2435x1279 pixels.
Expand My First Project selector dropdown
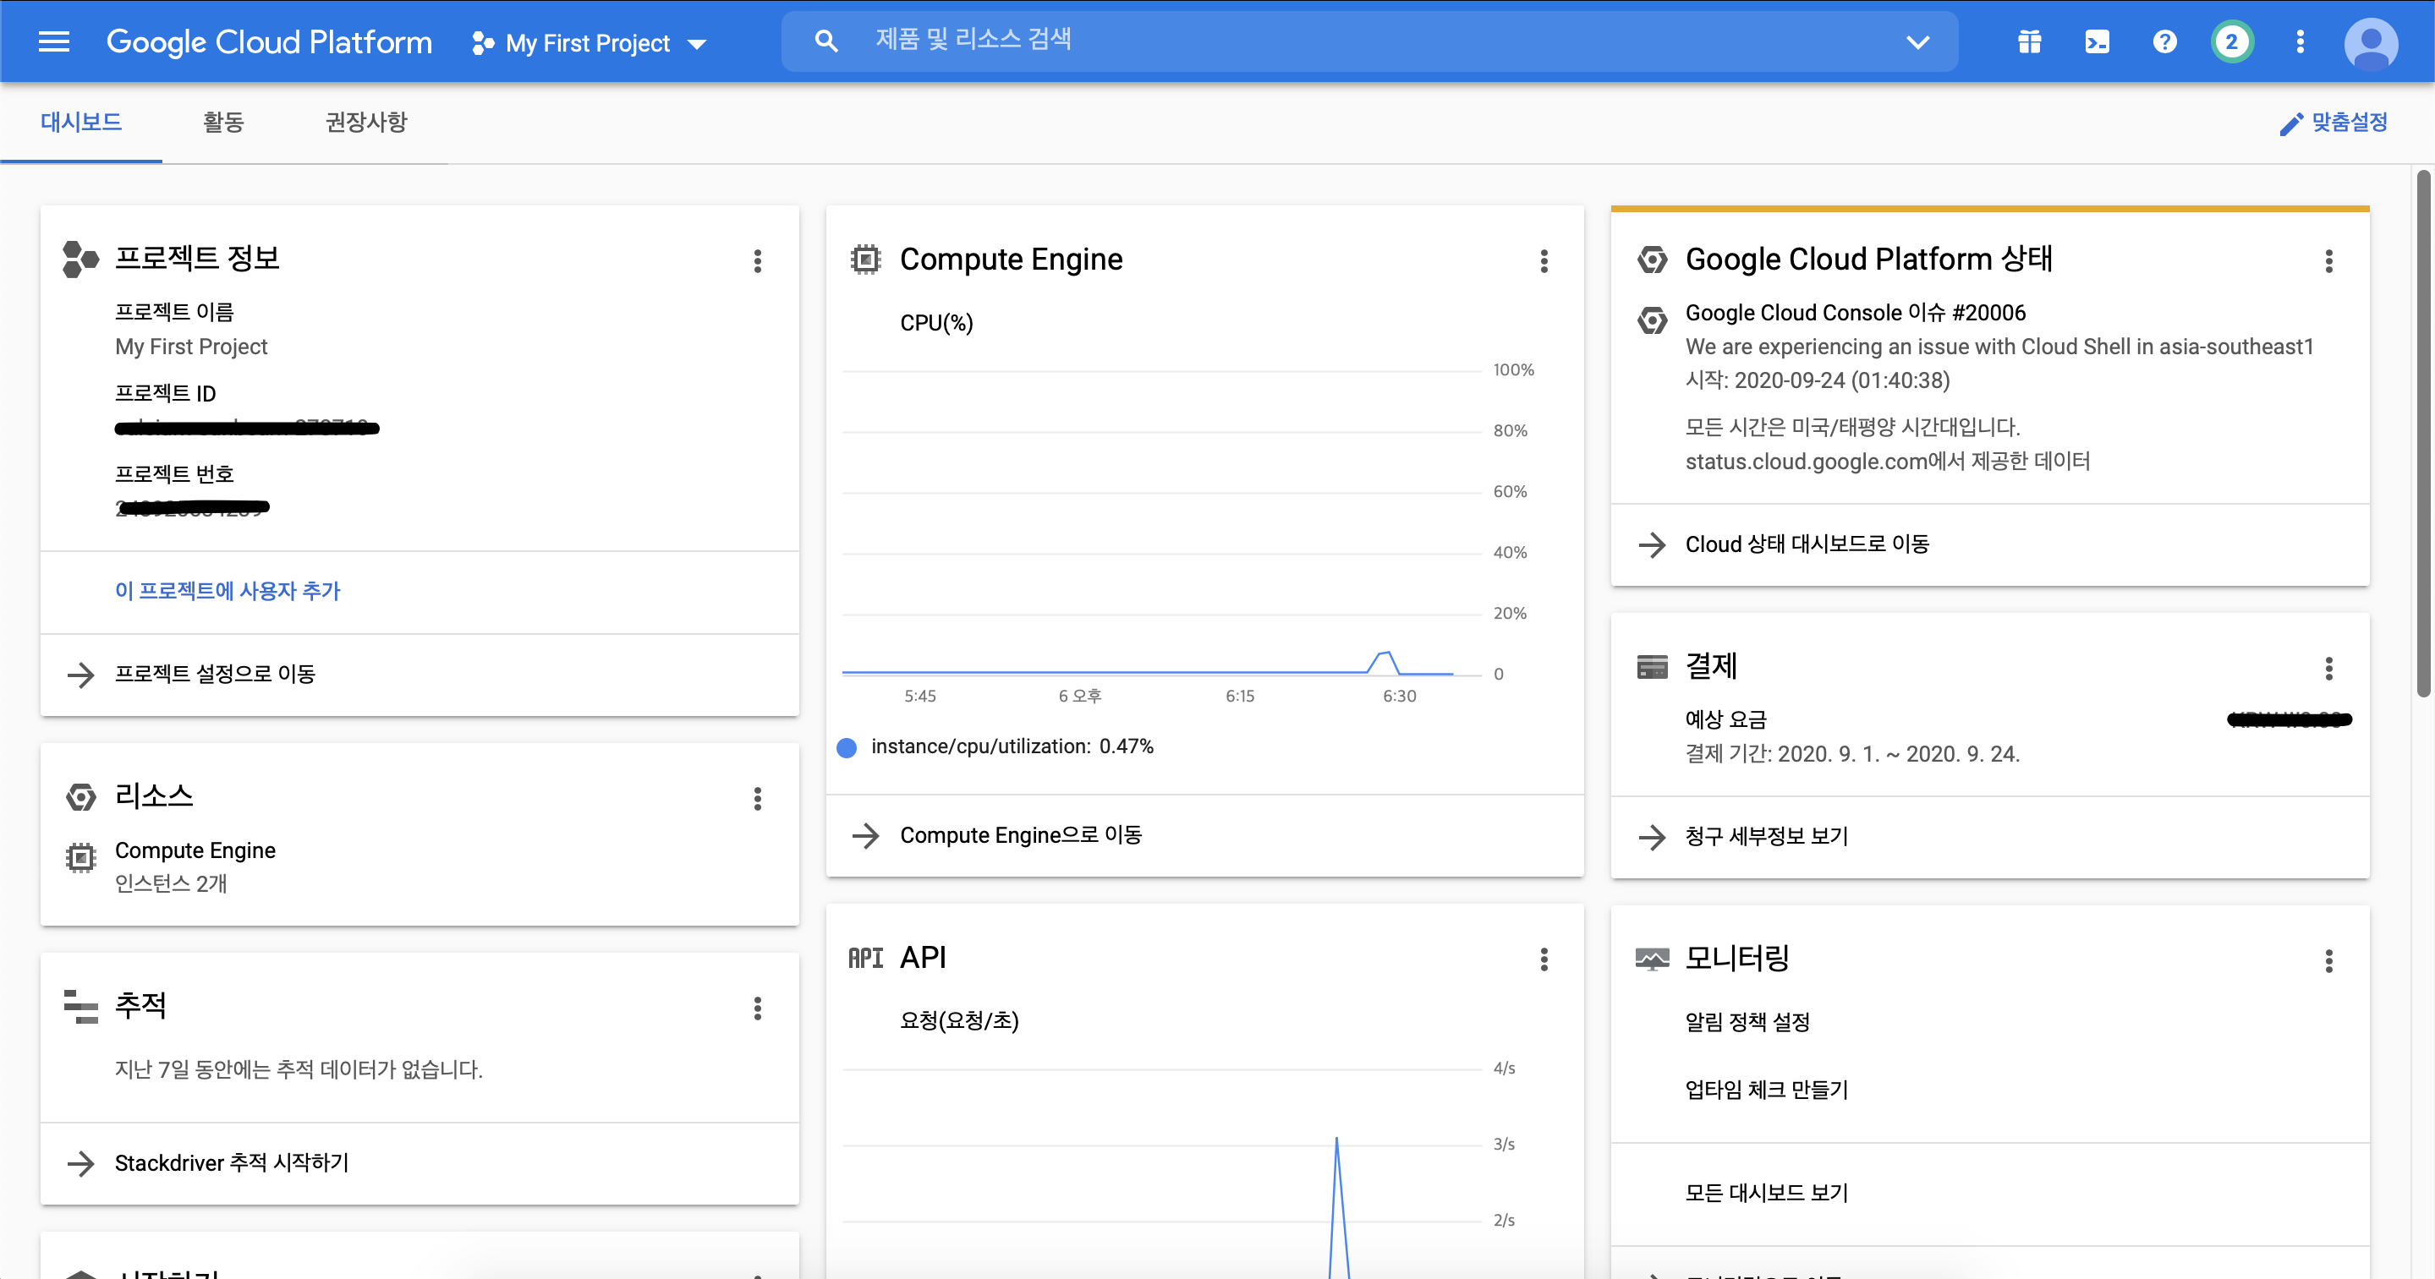coord(590,43)
